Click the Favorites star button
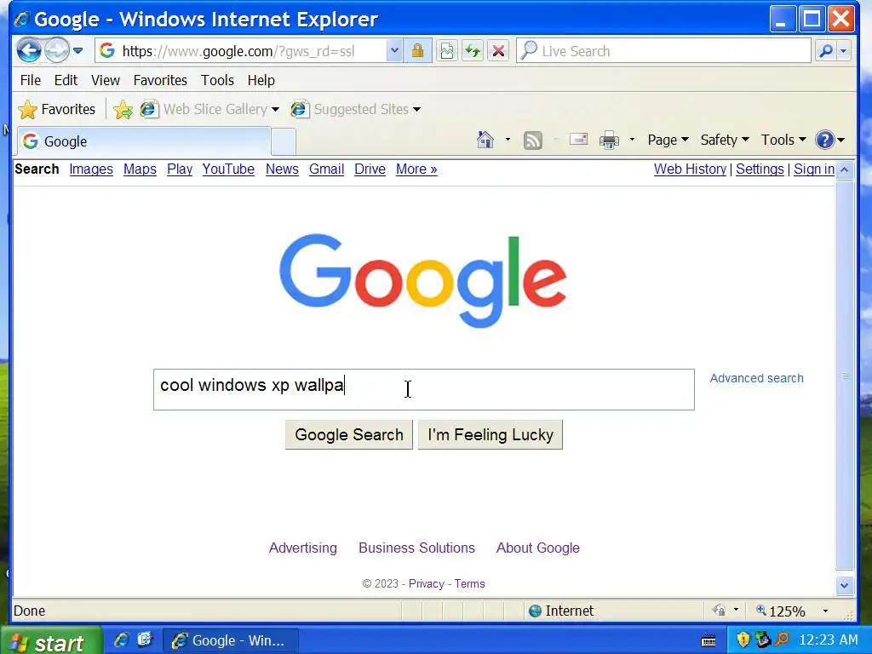872x654 pixels. point(57,109)
